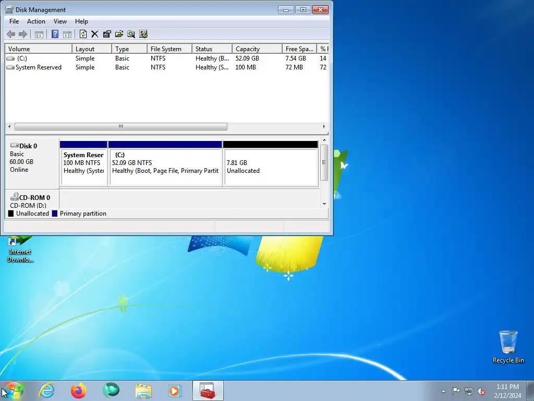534x401 pixels.
Task: Select the Recycle Bin desktop icon
Action: pyautogui.click(x=508, y=347)
